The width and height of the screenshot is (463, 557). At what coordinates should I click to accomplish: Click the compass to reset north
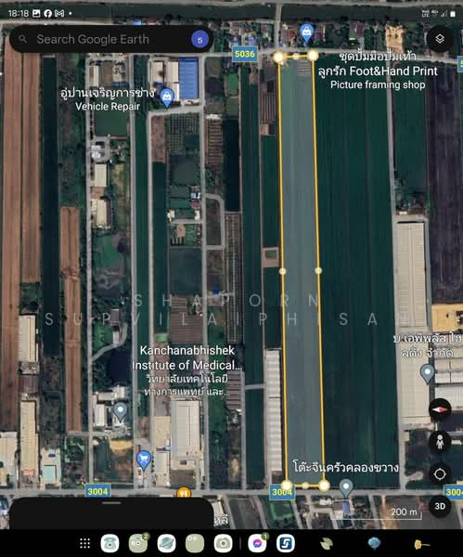(x=440, y=409)
